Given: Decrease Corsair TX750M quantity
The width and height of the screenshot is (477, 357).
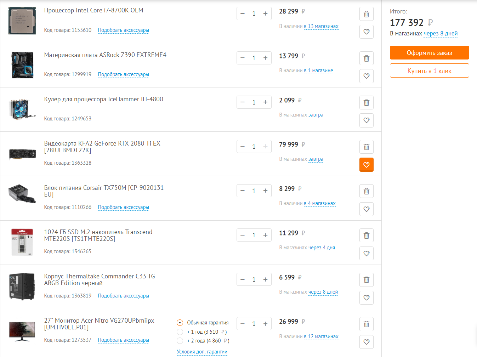Looking at the screenshot, I should click(x=243, y=191).
